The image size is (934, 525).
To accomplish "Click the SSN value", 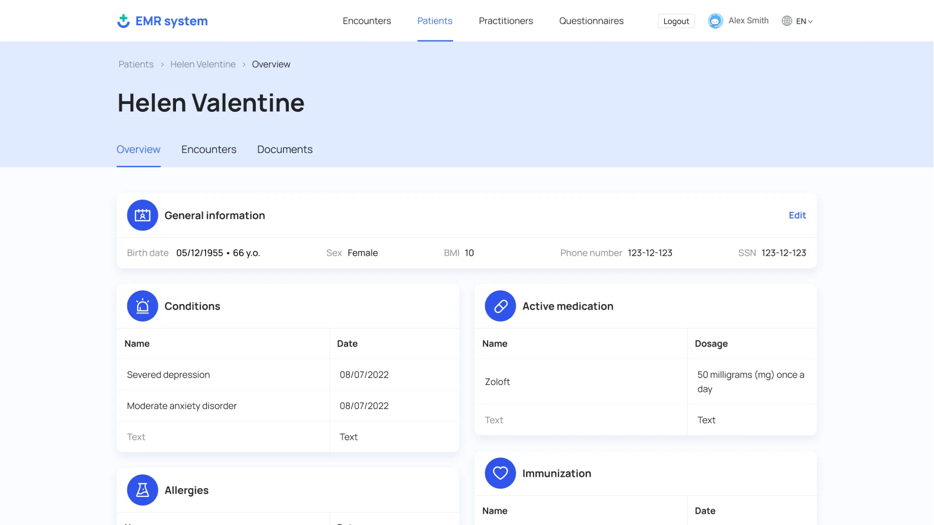I will pos(784,253).
